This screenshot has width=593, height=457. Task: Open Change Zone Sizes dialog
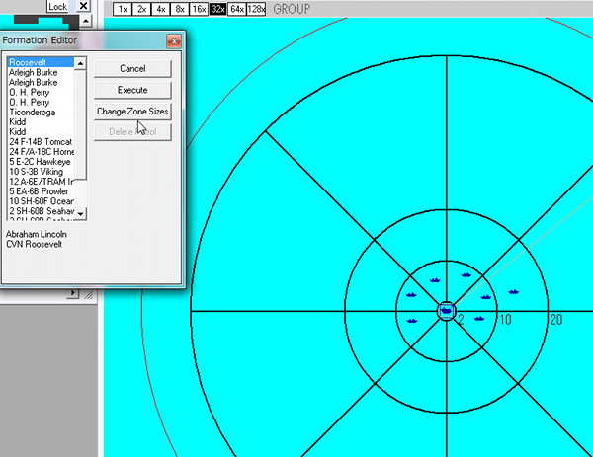132,112
